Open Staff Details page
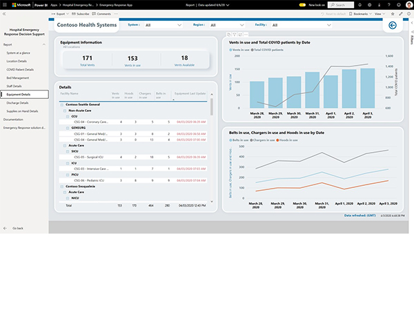The image size is (414, 311). click(14, 86)
